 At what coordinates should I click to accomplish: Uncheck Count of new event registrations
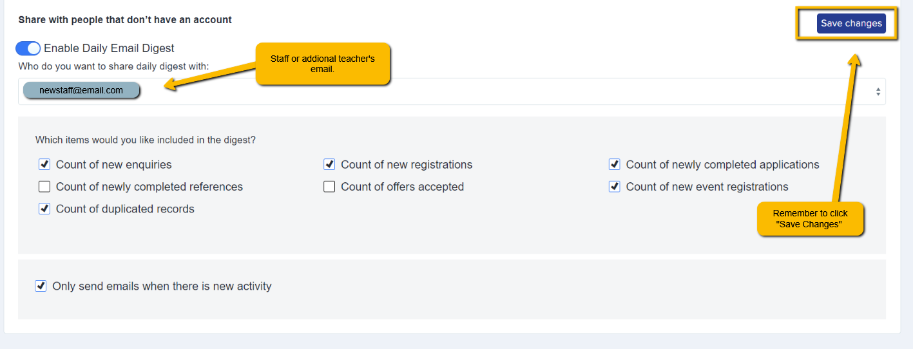[615, 187]
